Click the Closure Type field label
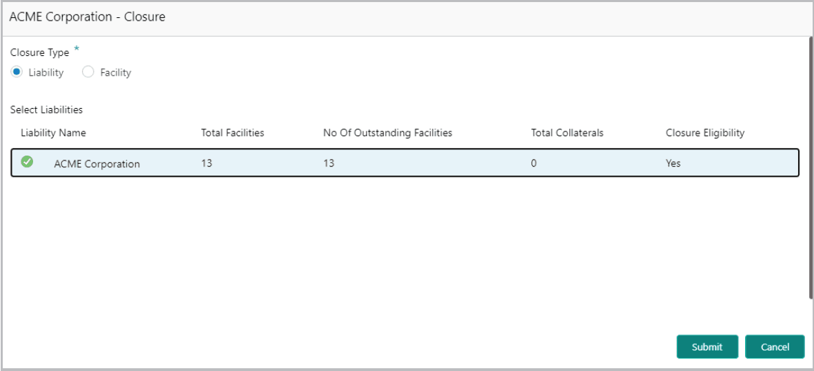Image resolution: width=814 pixels, height=371 pixels. 40,53
